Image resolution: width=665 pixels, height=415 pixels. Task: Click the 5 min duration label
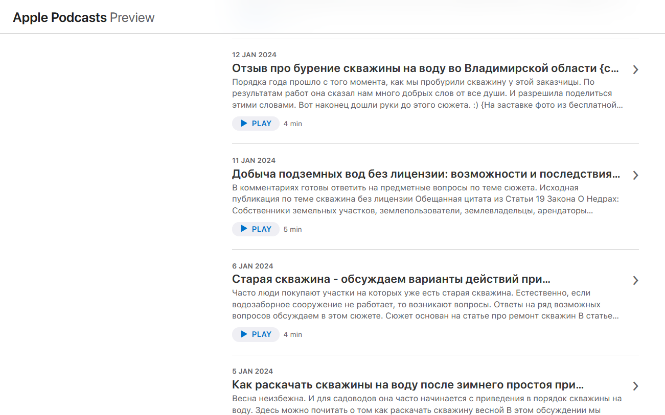(293, 230)
